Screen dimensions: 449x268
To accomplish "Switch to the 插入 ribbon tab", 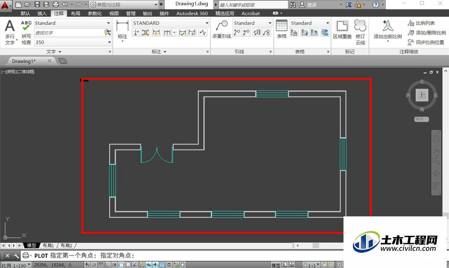I will point(42,13).
